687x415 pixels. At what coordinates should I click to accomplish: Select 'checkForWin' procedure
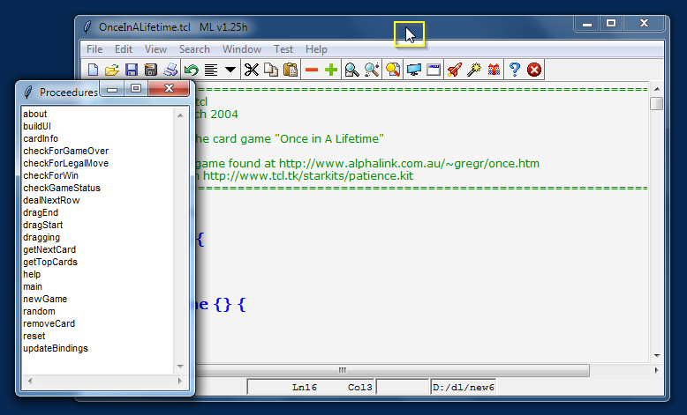[51, 176]
